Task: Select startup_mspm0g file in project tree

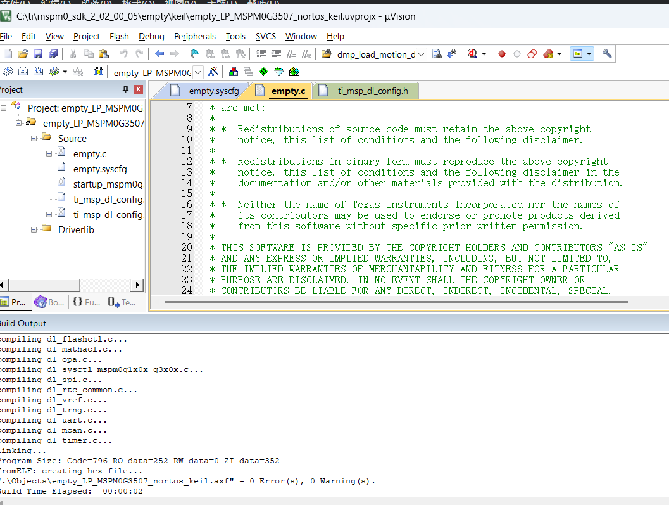Action: [108, 184]
